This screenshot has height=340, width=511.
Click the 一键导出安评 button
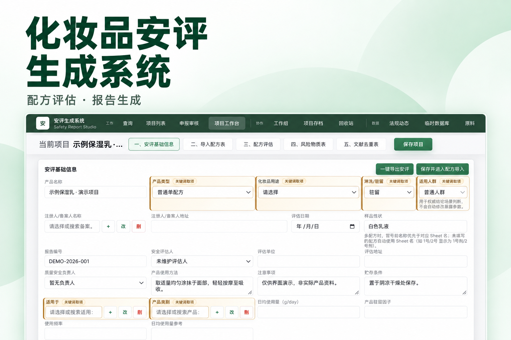(395, 169)
